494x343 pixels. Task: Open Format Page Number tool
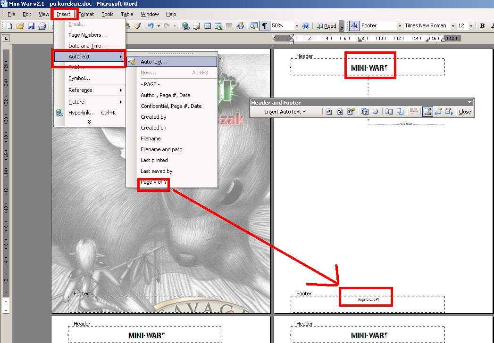[x=351, y=112]
